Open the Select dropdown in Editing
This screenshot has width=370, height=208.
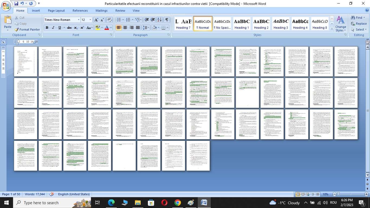coord(358,30)
